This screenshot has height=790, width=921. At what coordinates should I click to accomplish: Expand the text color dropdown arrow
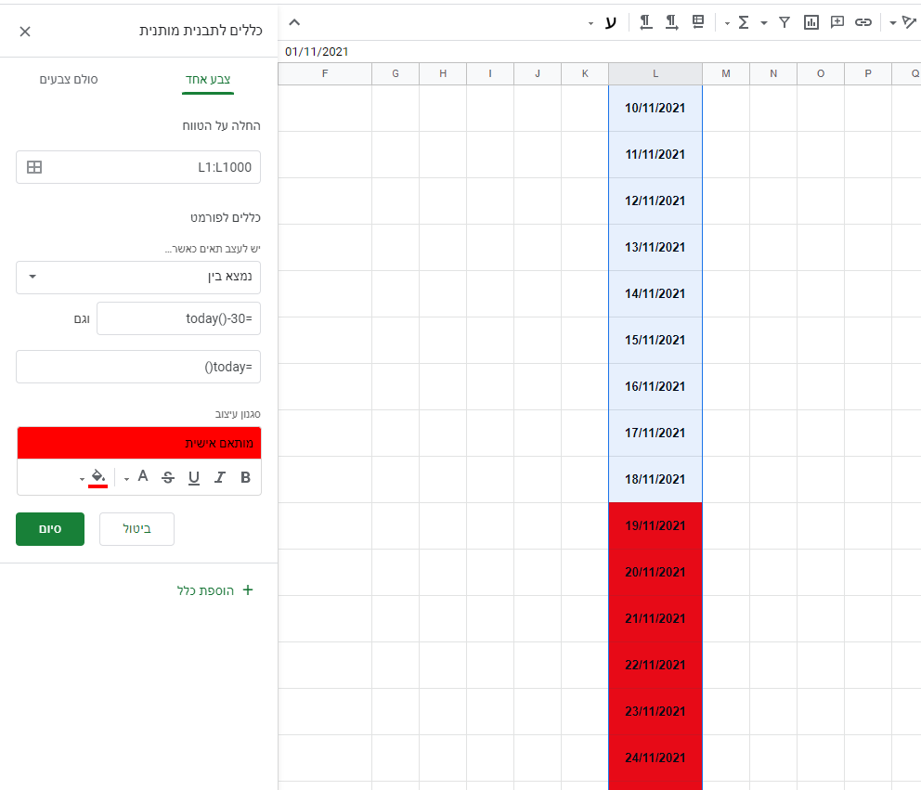click(126, 479)
